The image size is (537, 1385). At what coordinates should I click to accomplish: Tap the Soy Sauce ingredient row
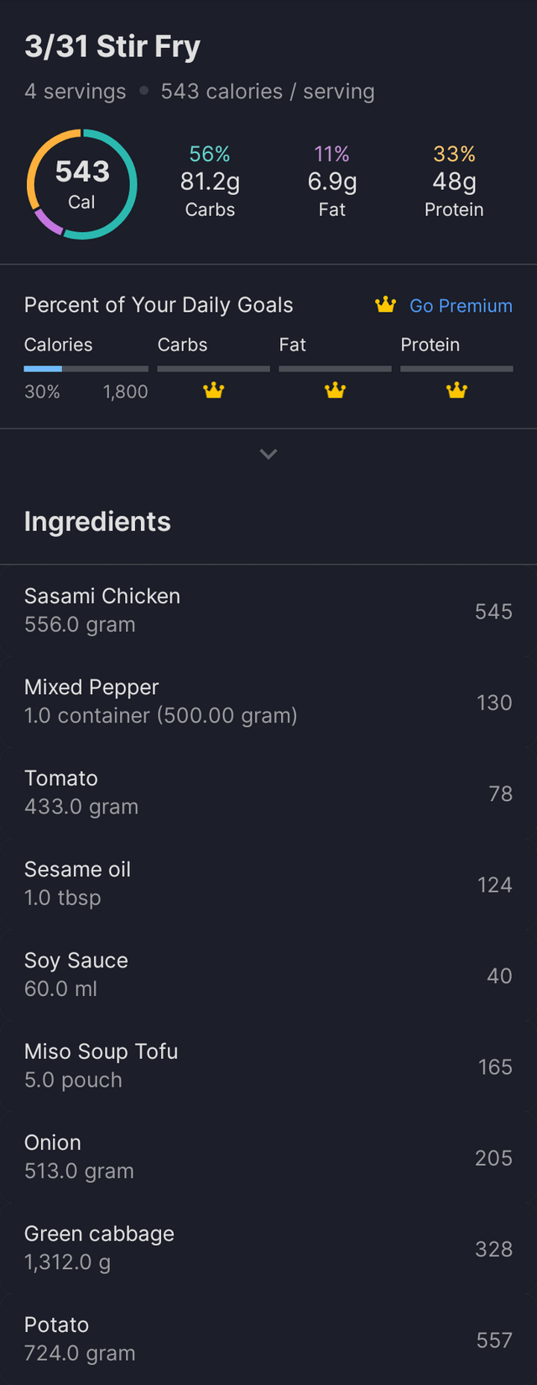point(268,975)
